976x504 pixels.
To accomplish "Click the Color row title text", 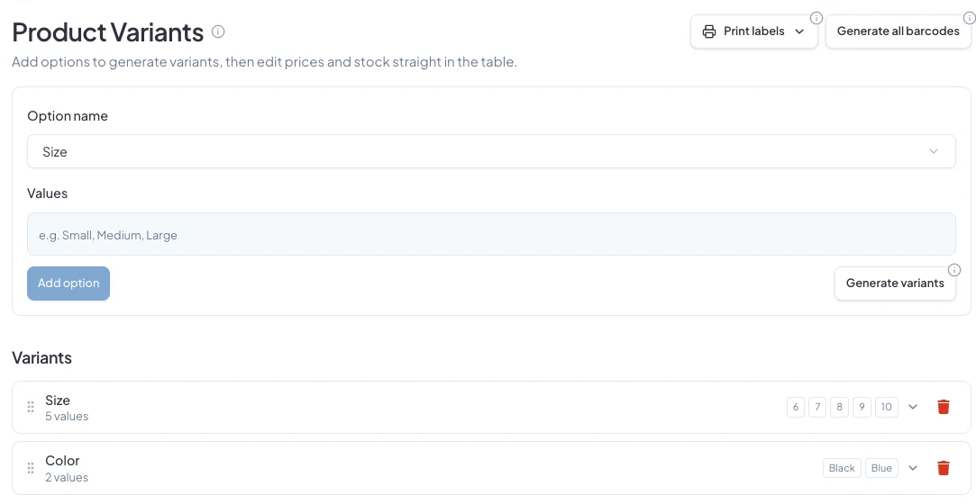I will [x=62, y=461].
